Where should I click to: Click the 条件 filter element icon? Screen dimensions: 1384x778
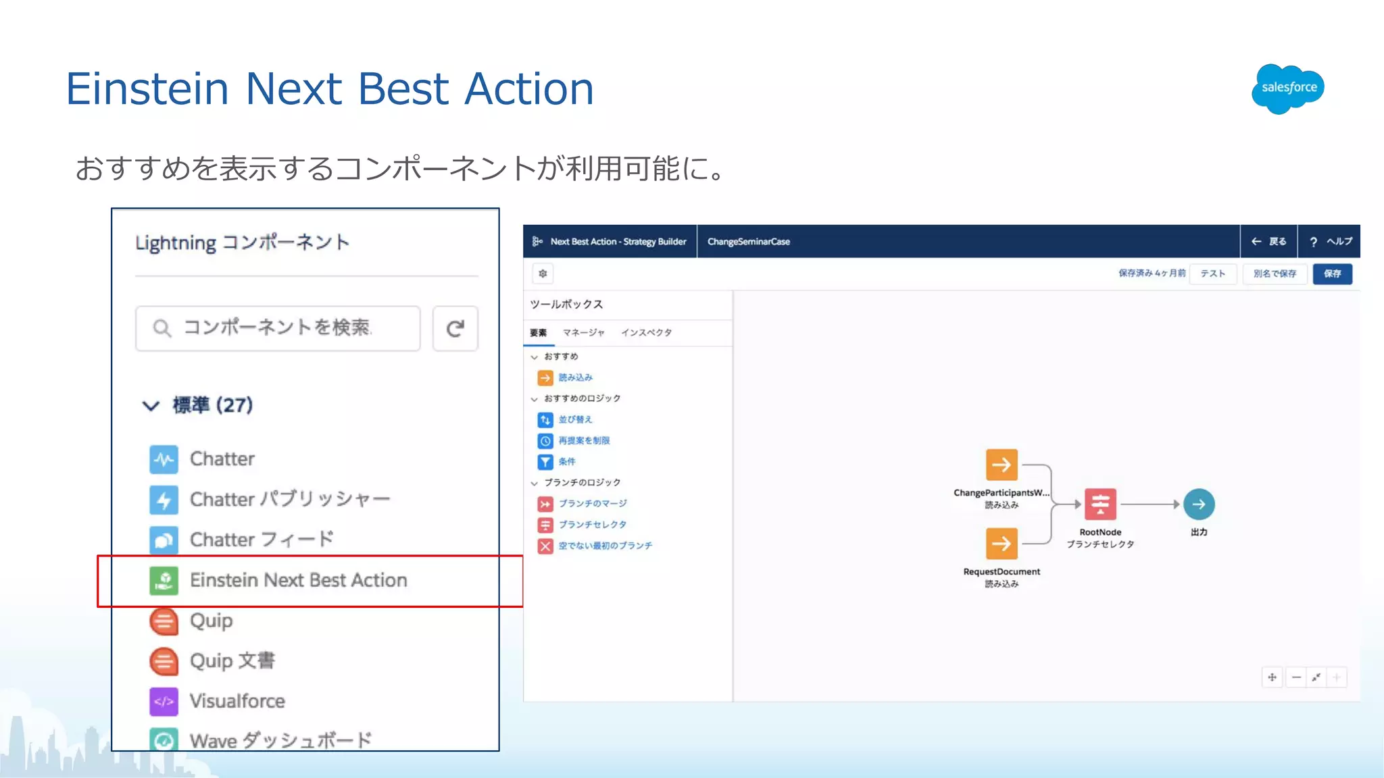click(x=545, y=462)
